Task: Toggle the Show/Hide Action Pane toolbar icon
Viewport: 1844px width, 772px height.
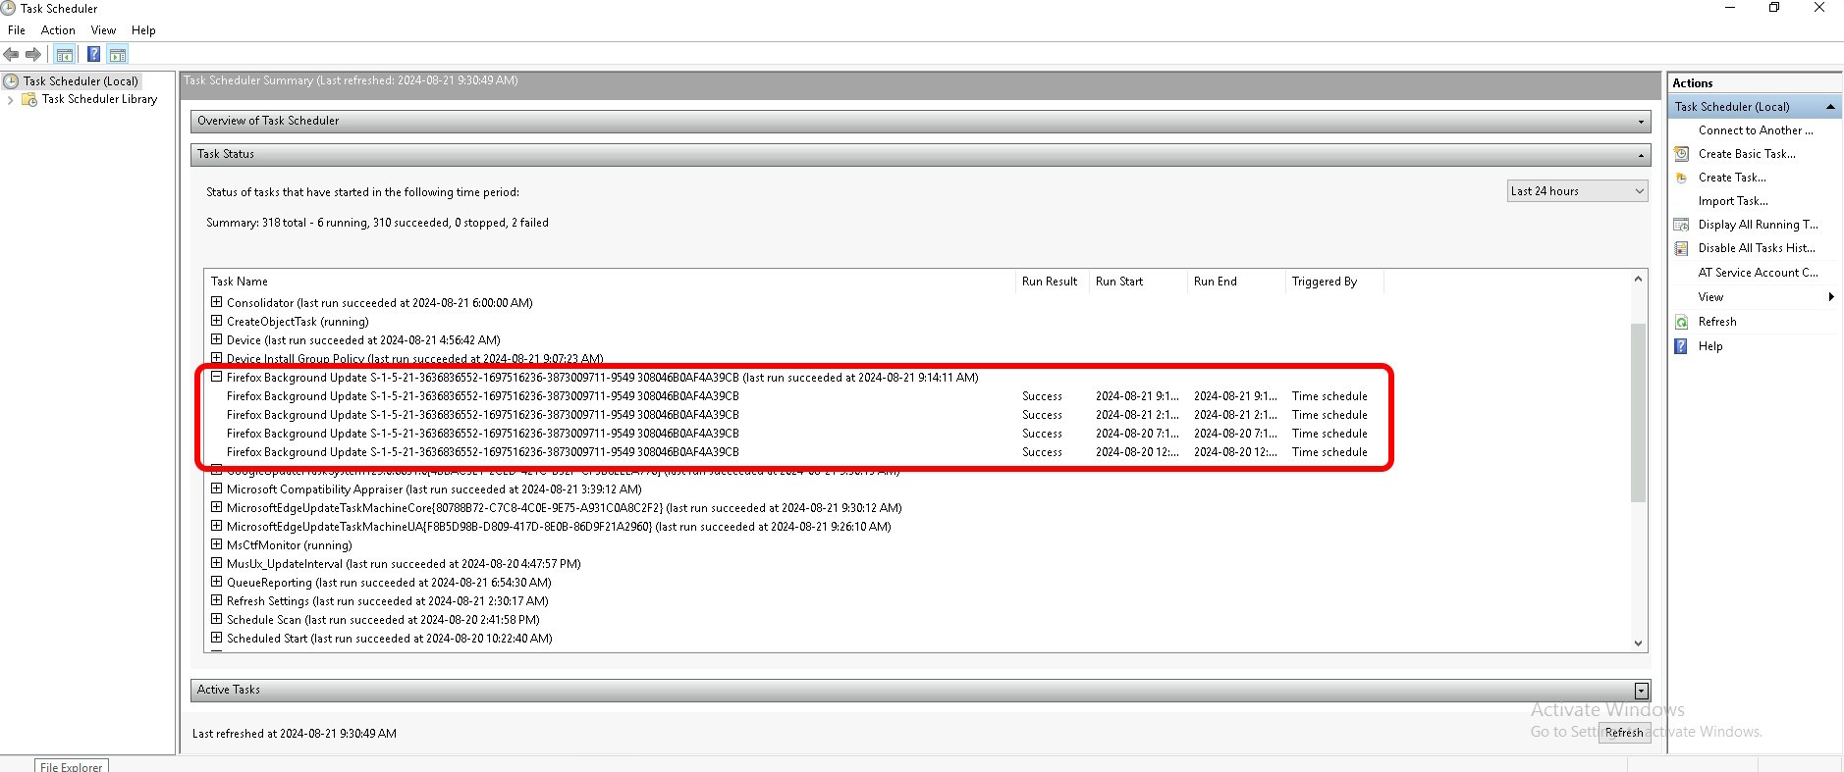Action: (x=118, y=55)
